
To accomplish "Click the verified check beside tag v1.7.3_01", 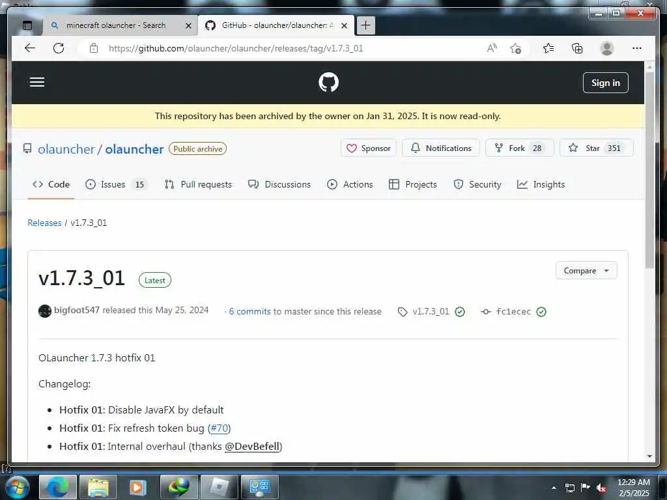I will pyautogui.click(x=460, y=312).
